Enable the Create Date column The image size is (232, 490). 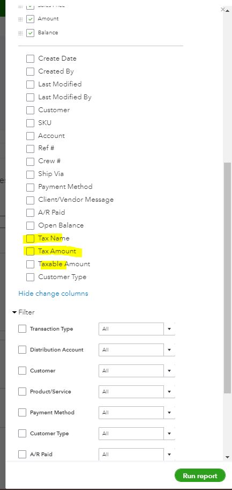30,58
